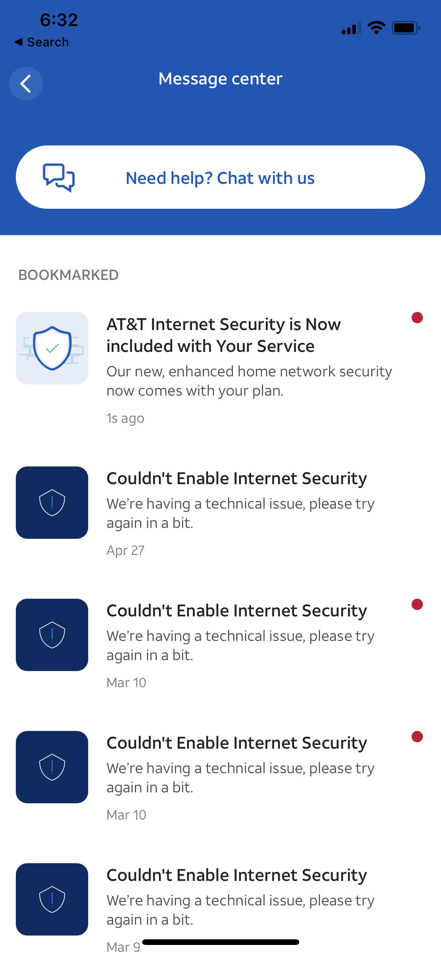Open the Message center title bar

pyautogui.click(x=220, y=78)
